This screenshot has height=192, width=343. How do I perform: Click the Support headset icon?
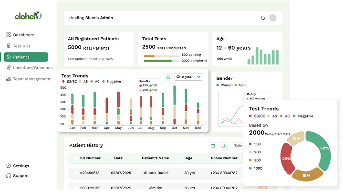[x=9, y=176]
